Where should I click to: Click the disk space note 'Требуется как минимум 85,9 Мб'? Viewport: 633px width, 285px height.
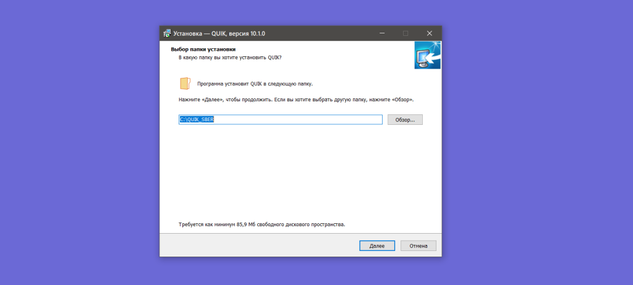point(261,224)
